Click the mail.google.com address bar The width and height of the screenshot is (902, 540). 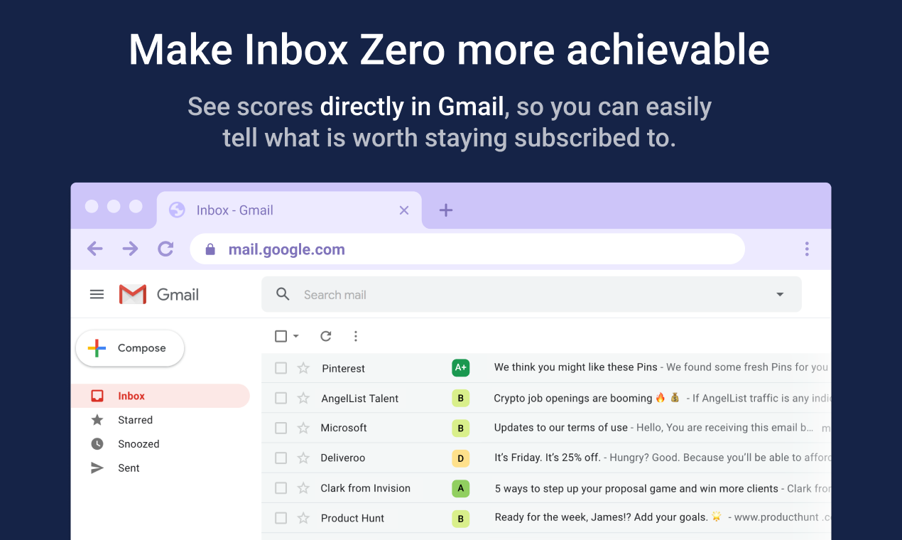467,249
